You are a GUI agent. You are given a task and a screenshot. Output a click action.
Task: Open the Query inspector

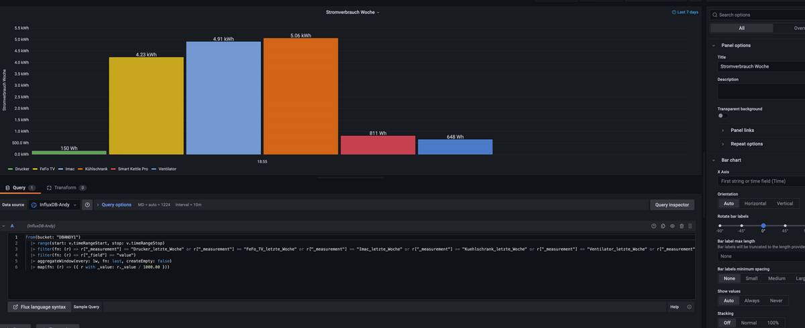click(672, 205)
